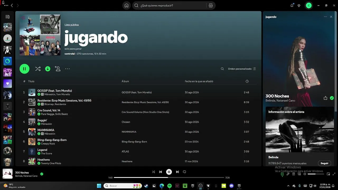
Task: Click the now playing album thumbnail bottom left
Action: (x=7, y=174)
